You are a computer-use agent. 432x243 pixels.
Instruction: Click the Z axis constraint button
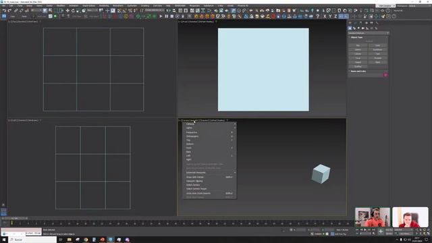(335, 16)
